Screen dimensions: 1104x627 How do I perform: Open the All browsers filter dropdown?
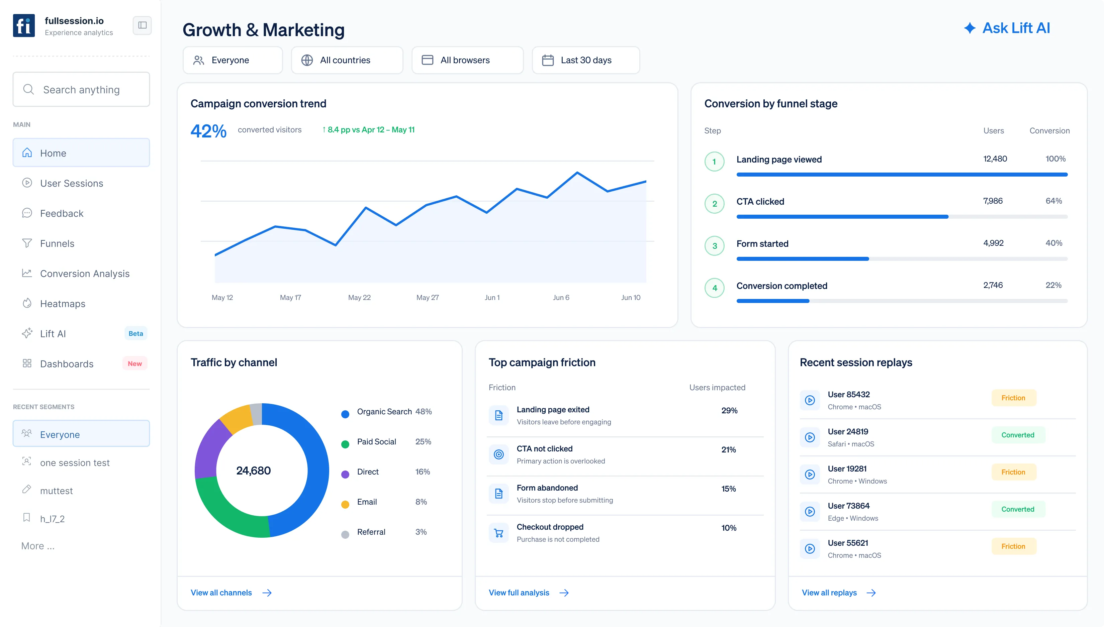pyautogui.click(x=467, y=60)
